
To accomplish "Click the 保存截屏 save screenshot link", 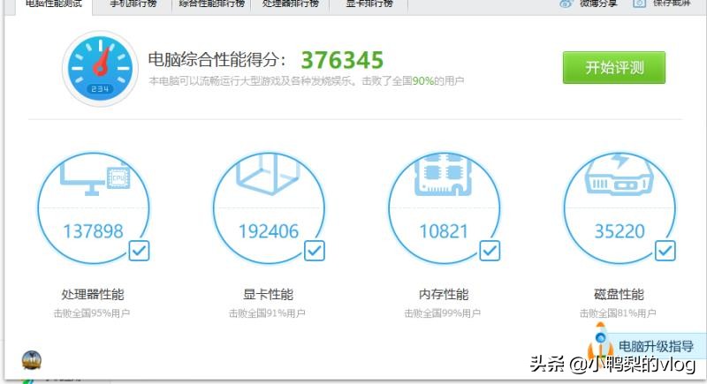I will pyautogui.click(x=672, y=4).
